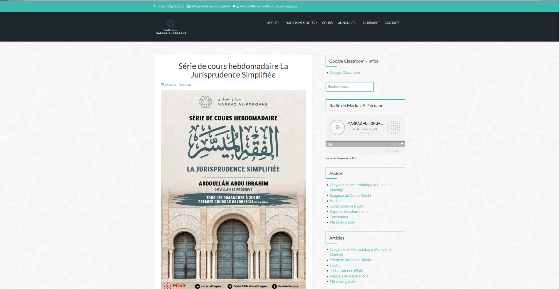The image size is (559, 289).
Task: Click the phone icon in top bar
Action: (x=155, y=6)
